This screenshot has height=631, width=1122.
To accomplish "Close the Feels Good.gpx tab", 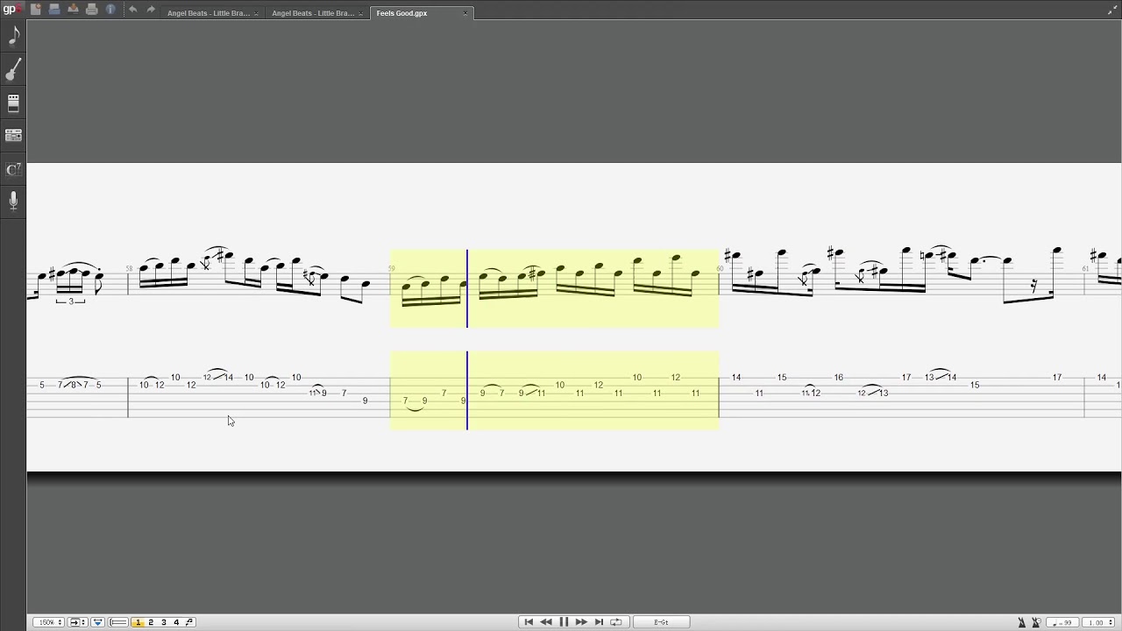I will tap(465, 13).
